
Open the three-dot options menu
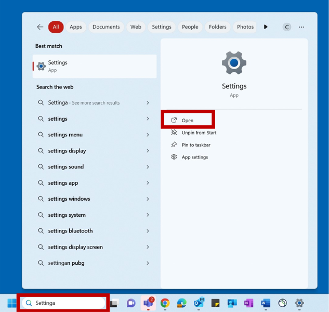[x=301, y=27]
